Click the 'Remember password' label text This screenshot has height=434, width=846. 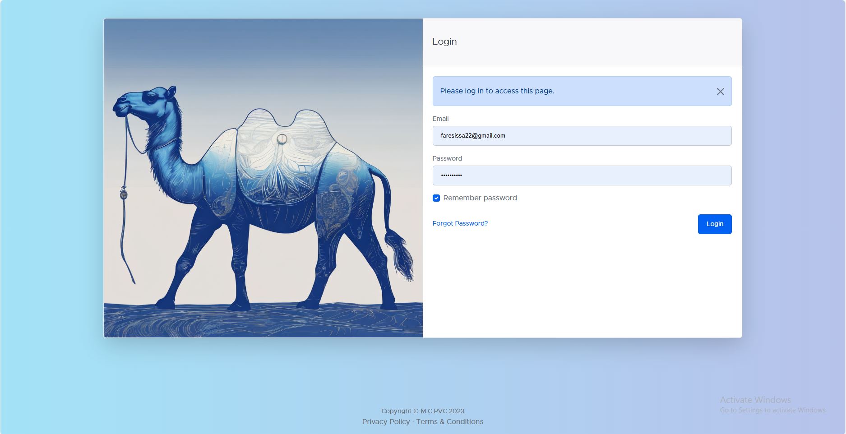480,198
